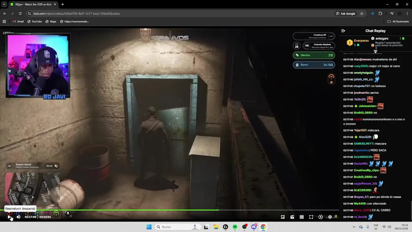412x232 pixels.
Task: Open the YouTube bookmark
Action: click(34, 22)
